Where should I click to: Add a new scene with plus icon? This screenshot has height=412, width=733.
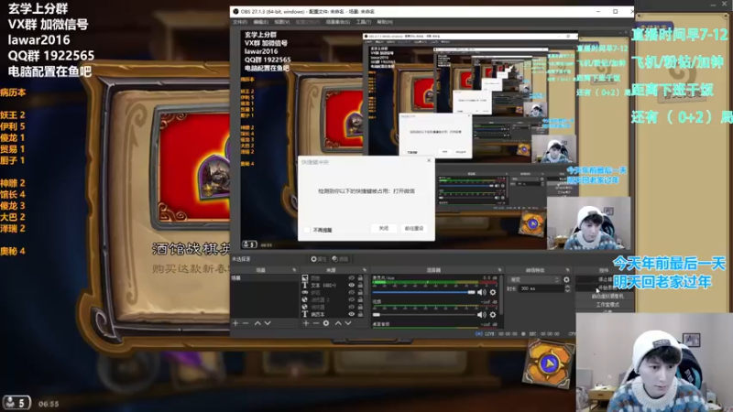[x=235, y=323]
